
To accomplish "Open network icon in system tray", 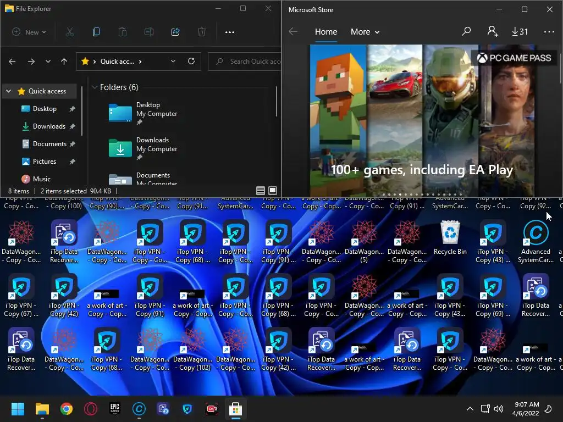I will [485, 409].
